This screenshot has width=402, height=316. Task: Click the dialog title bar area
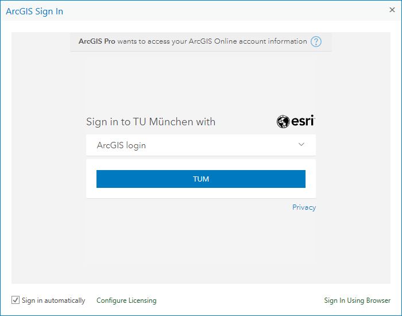click(201, 11)
